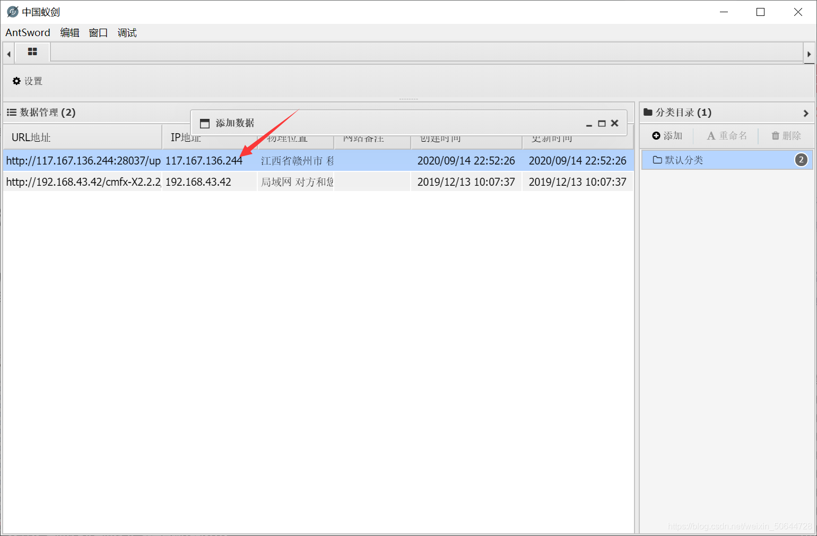Minimize the 中国蚁剑 main window
The height and width of the screenshot is (536, 817).
point(724,12)
